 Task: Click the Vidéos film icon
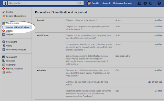point(4,72)
